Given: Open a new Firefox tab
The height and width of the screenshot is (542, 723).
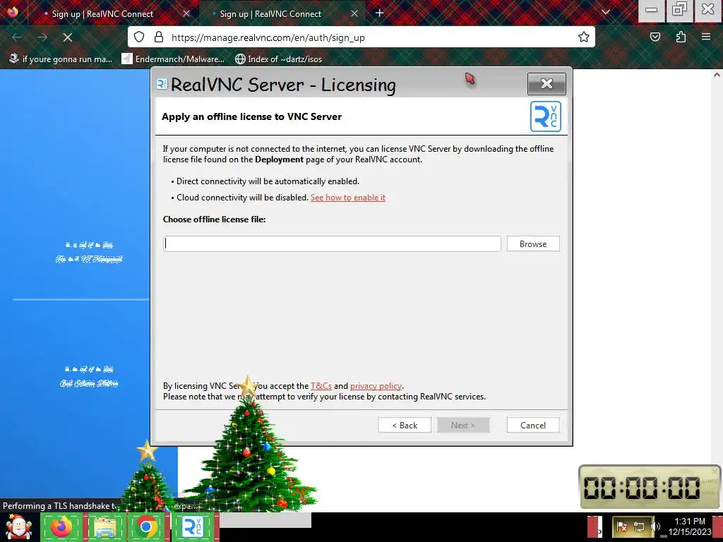Looking at the screenshot, I should point(379,13).
